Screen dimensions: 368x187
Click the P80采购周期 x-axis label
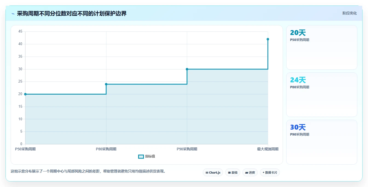[106, 149]
